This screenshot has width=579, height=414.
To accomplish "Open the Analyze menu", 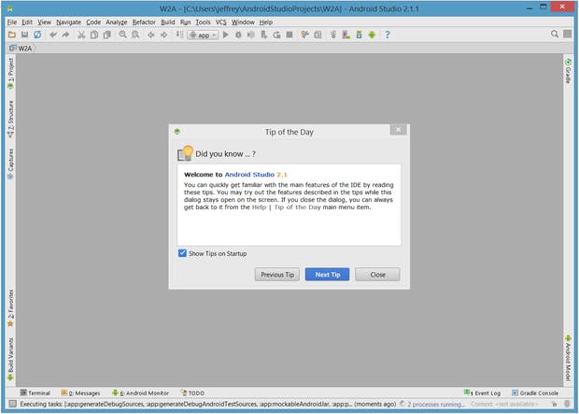I will (117, 21).
